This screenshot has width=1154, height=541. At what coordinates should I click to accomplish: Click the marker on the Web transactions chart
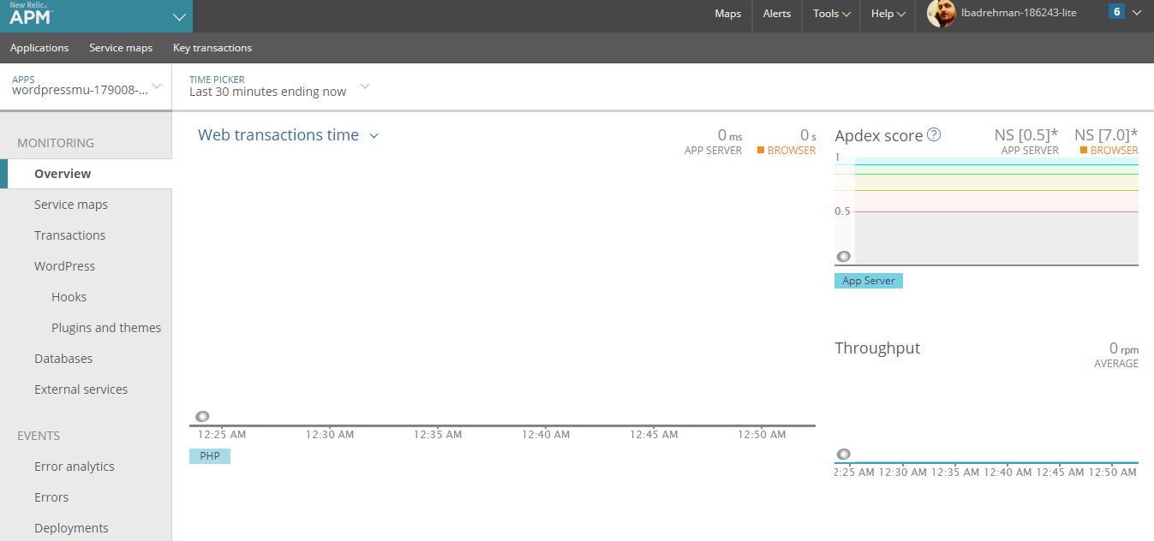[202, 417]
